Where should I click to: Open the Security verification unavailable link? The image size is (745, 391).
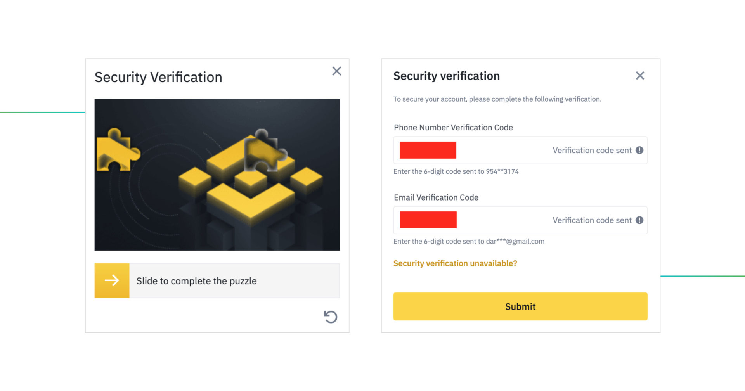[455, 263]
